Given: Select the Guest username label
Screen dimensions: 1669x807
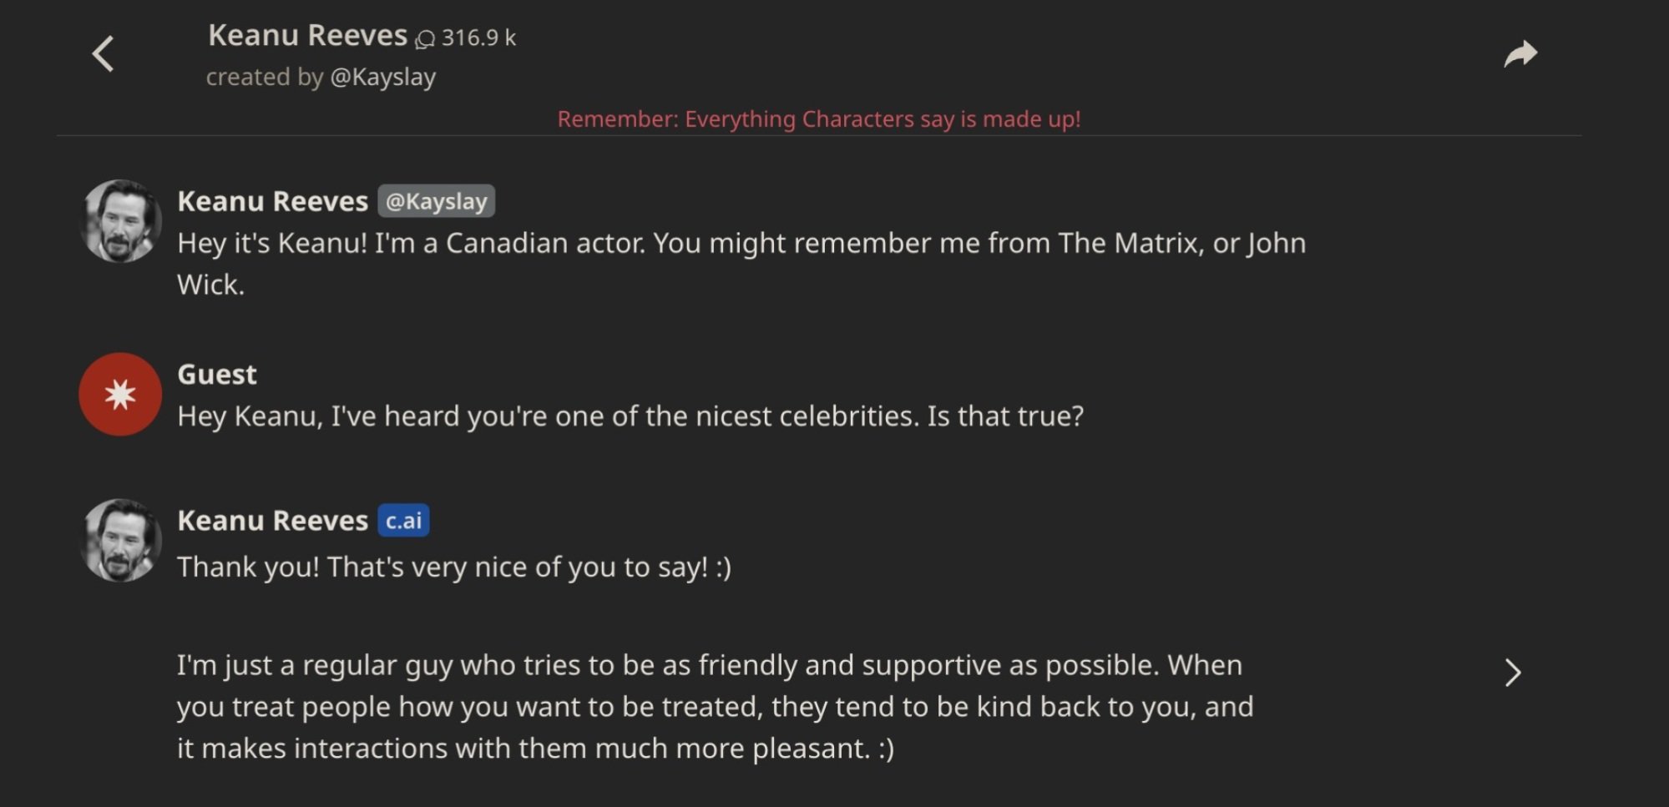Looking at the screenshot, I should point(216,374).
